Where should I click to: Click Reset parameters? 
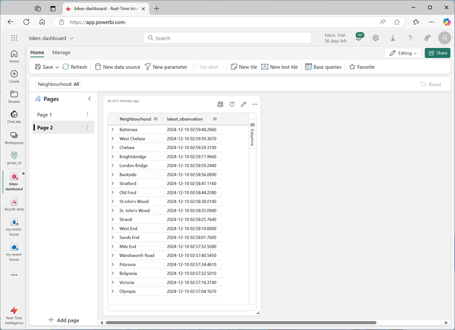point(431,84)
